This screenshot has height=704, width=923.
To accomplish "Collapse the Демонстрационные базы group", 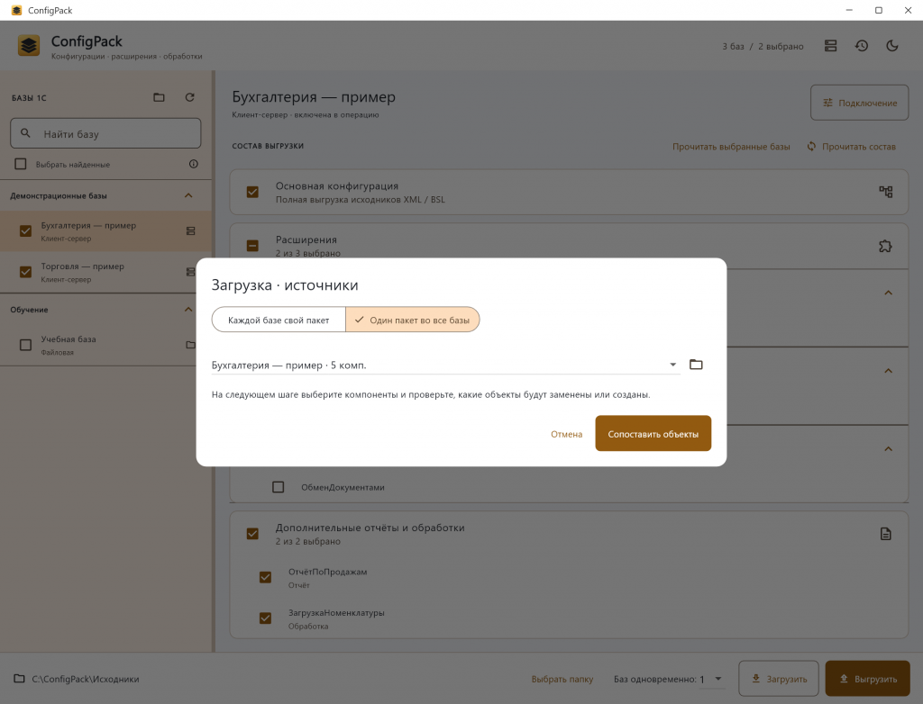I will coord(188,195).
